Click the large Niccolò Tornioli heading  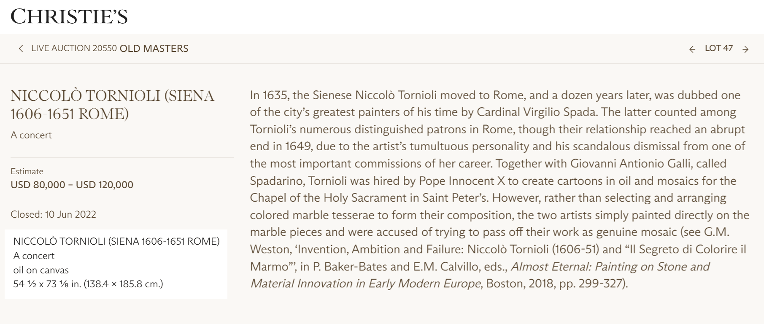[112, 105]
